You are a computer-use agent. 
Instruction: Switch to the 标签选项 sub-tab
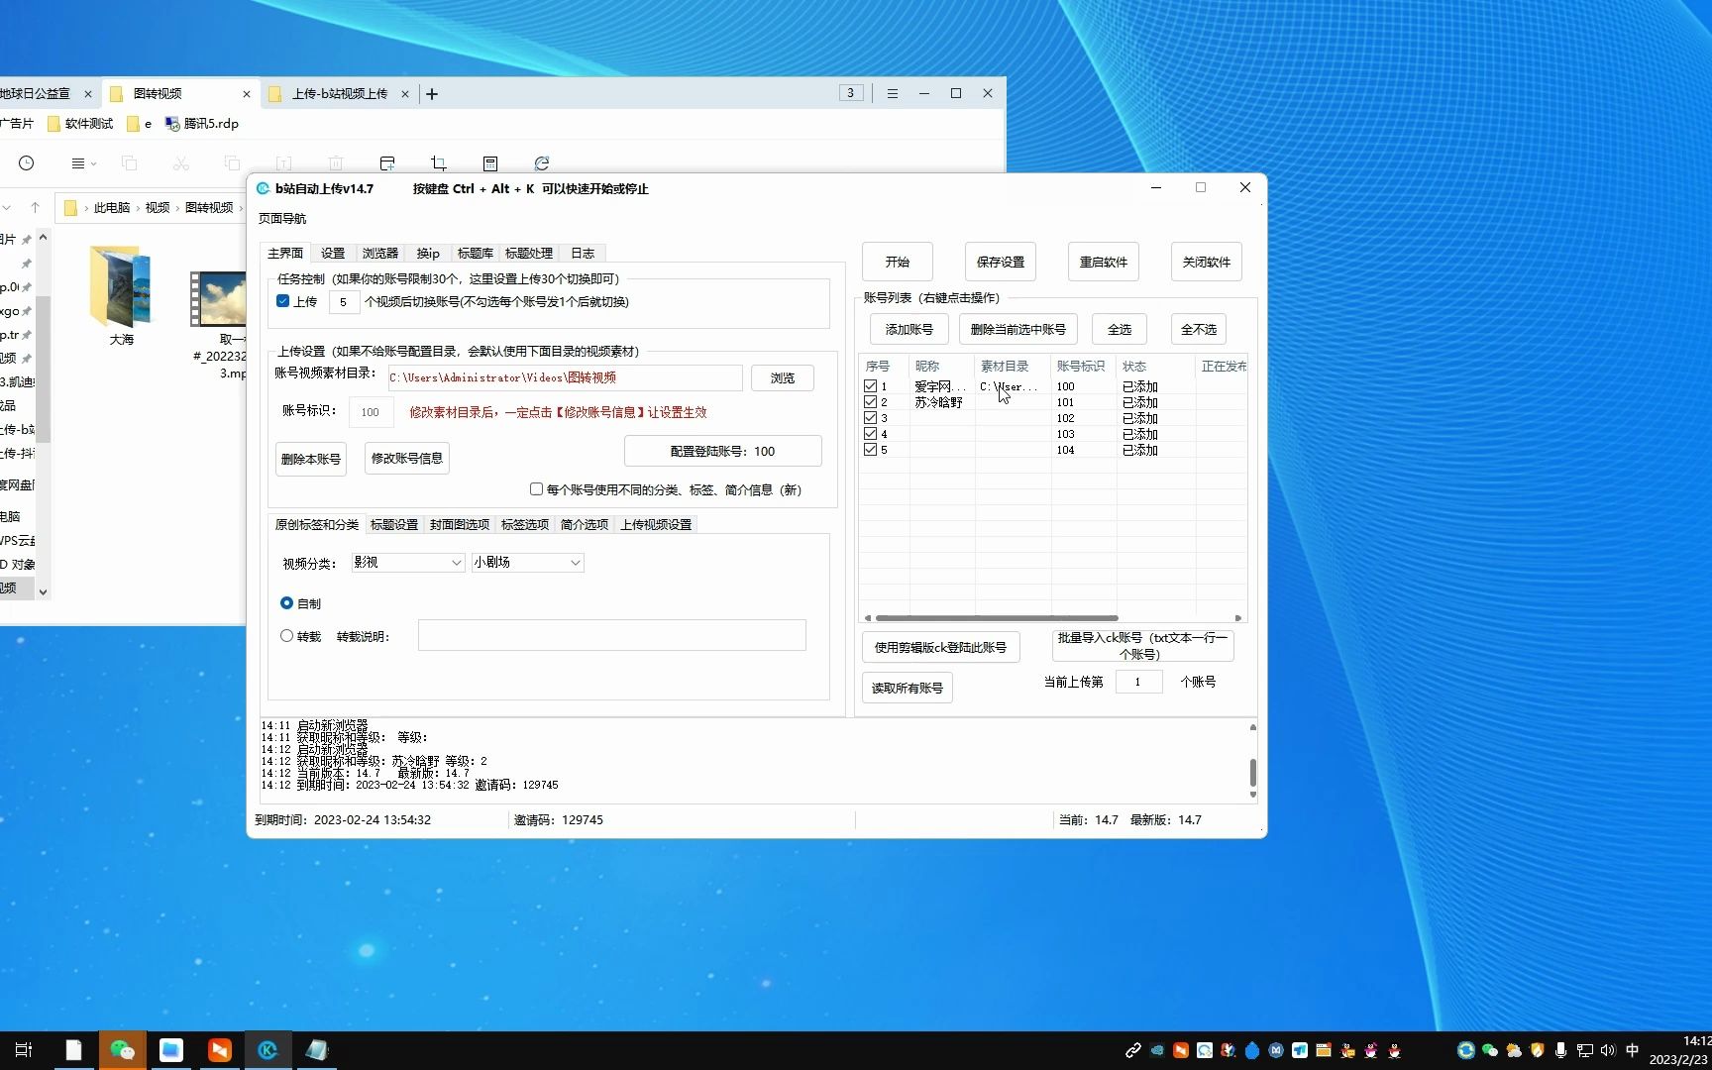click(525, 524)
